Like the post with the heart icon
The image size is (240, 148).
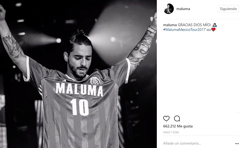coord(166,118)
